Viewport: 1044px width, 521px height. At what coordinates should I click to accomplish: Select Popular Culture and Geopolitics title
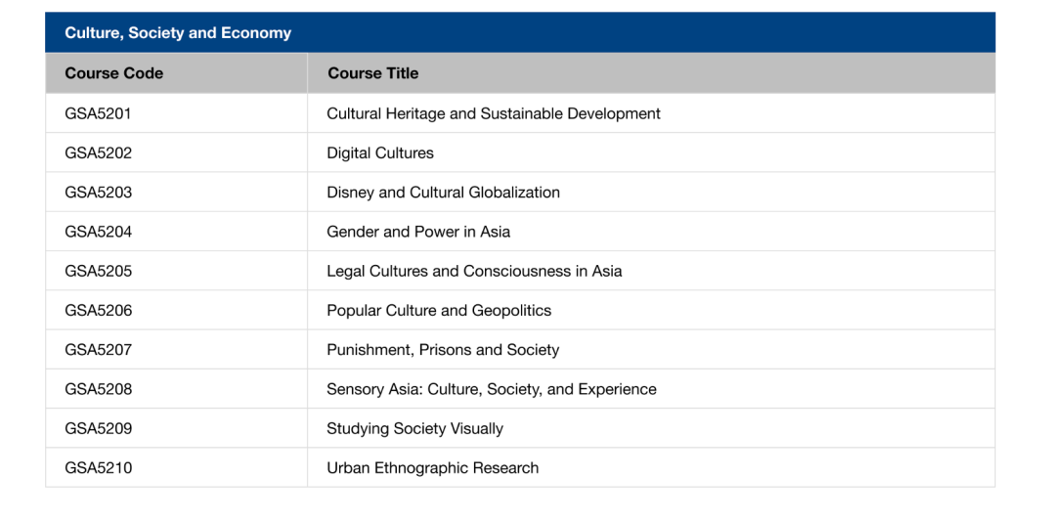(438, 311)
